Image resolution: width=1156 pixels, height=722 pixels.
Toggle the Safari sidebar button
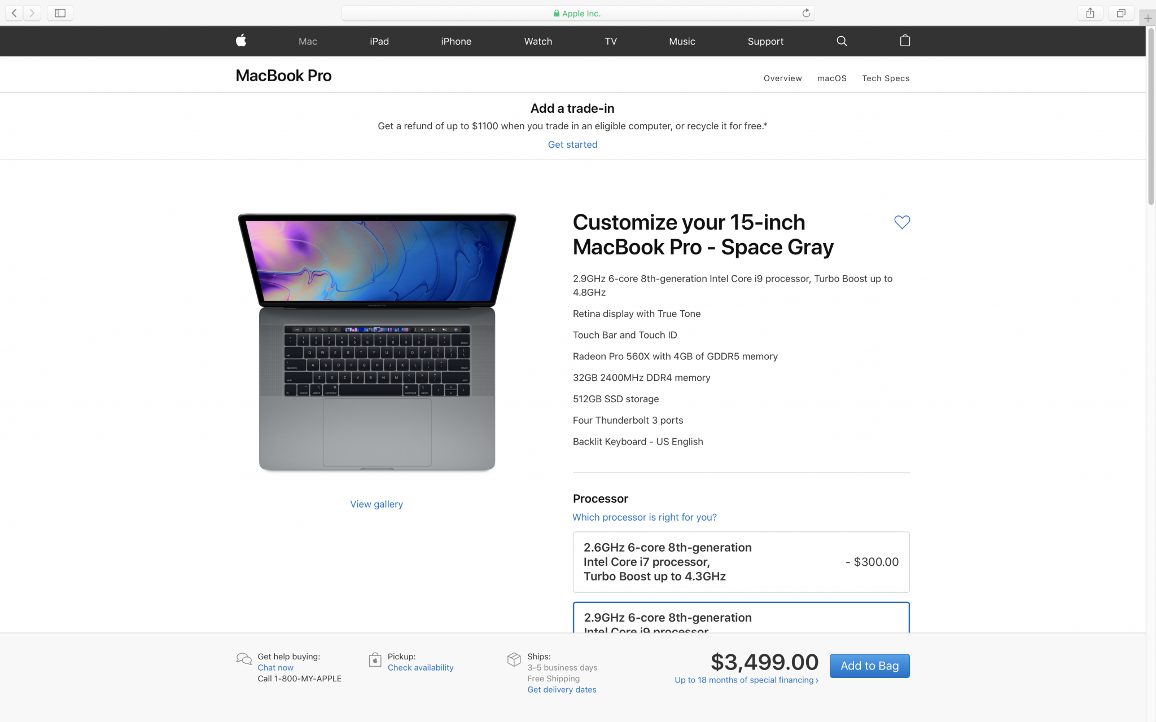click(60, 13)
